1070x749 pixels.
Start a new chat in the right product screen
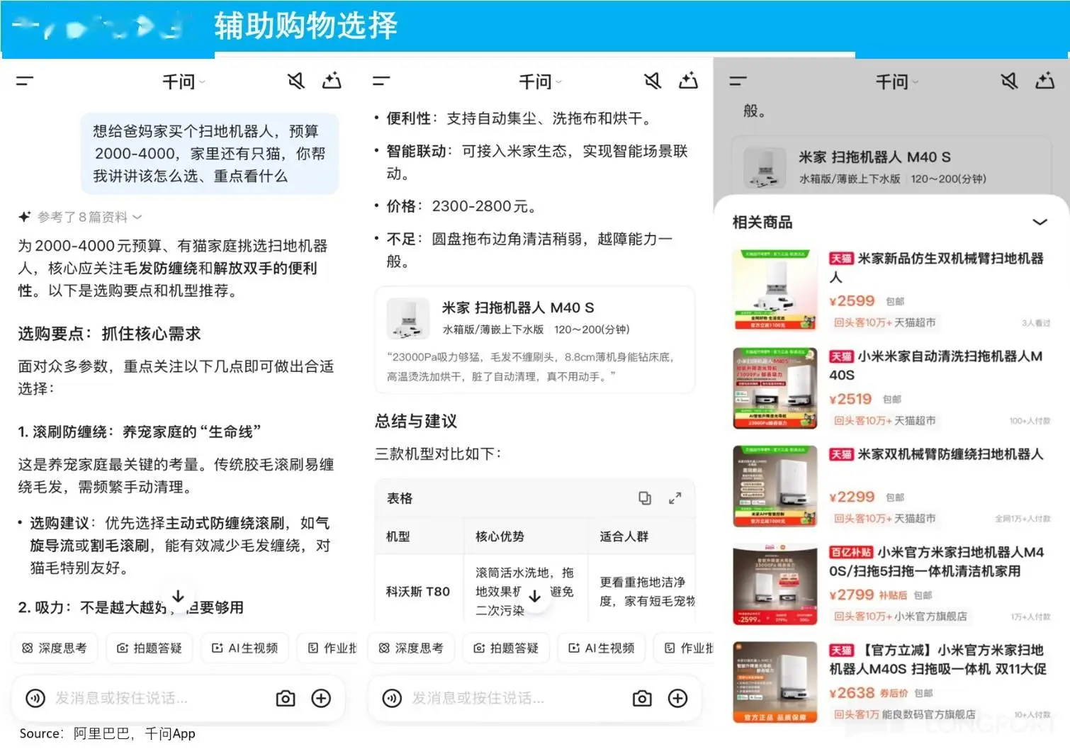click(1044, 81)
